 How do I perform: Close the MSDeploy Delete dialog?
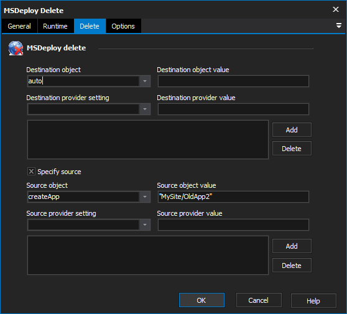336,9
